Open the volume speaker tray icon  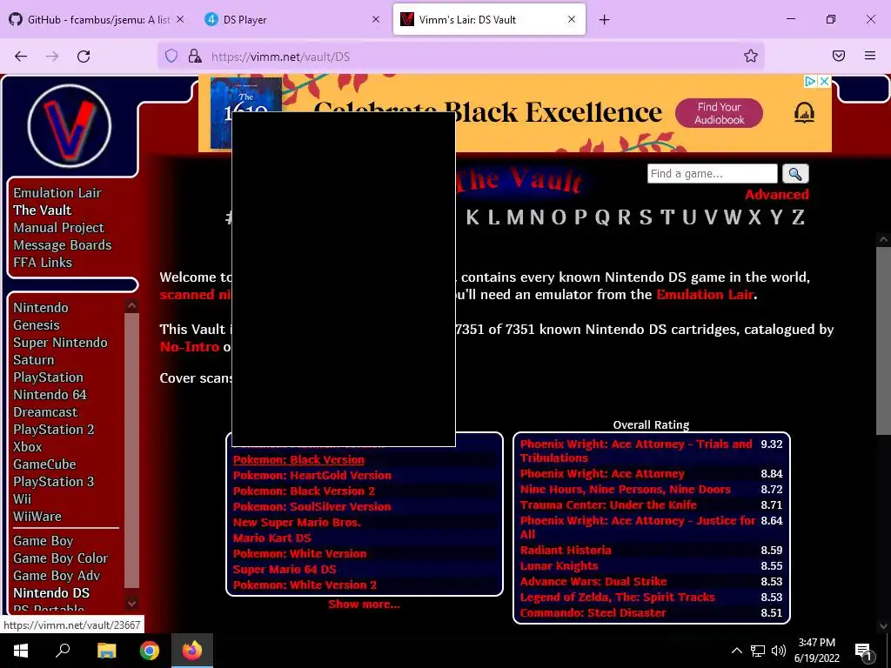[x=779, y=651]
